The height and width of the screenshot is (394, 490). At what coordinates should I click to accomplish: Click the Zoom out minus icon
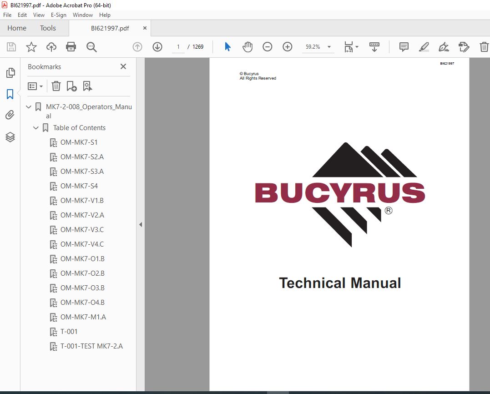[268, 47]
